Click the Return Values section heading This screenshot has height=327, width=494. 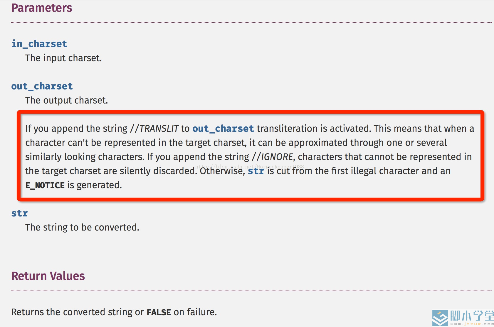coord(48,276)
